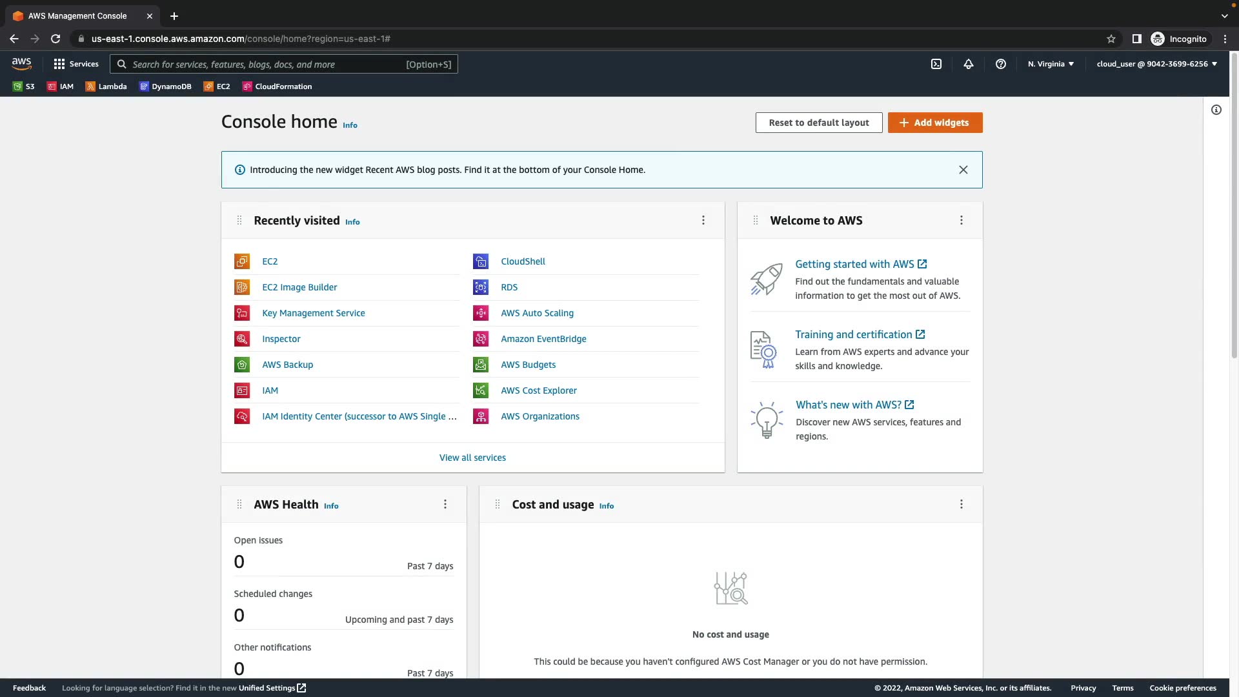Click the Add widgets button
Image resolution: width=1239 pixels, height=697 pixels.
coord(934,123)
